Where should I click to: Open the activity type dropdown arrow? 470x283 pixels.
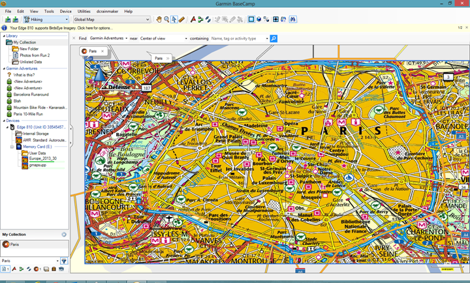point(267,38)
